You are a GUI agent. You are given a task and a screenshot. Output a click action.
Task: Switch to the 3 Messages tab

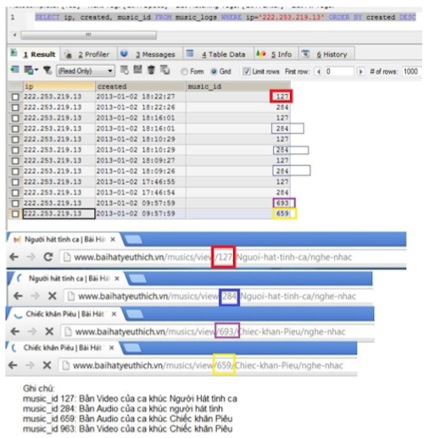(150, 54)
